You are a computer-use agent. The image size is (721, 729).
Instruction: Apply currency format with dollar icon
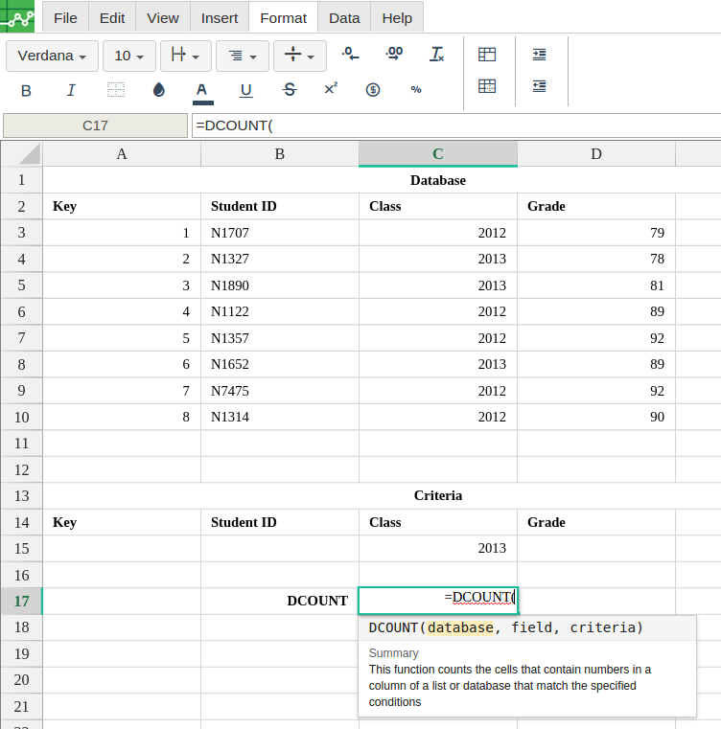373,90
